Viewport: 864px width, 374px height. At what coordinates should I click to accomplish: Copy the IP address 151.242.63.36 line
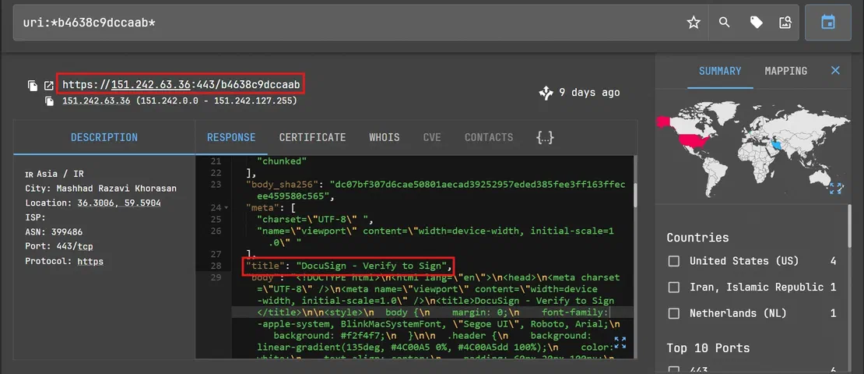(50, 101)
